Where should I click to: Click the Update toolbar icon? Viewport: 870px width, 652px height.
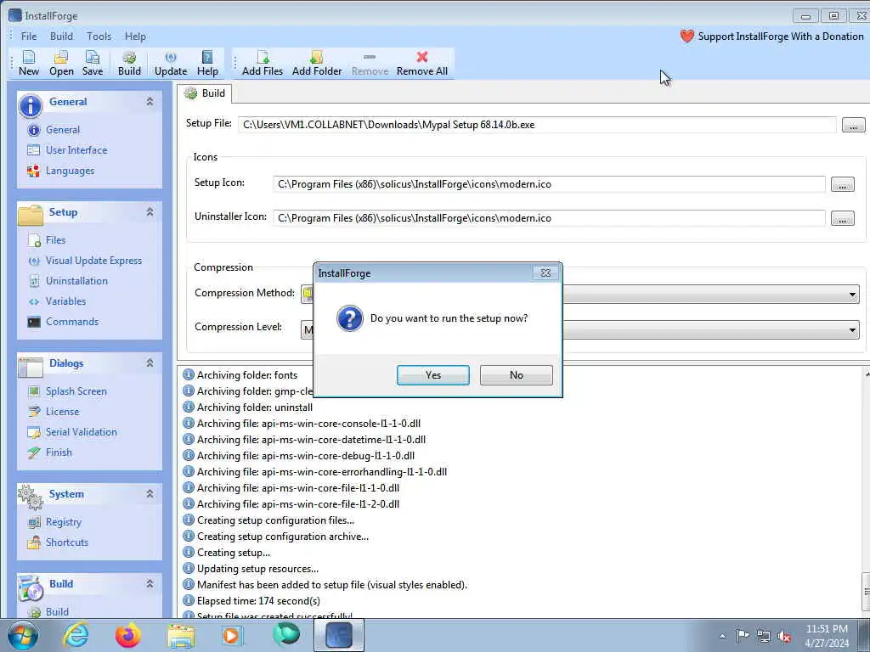(x=171, y=63)
